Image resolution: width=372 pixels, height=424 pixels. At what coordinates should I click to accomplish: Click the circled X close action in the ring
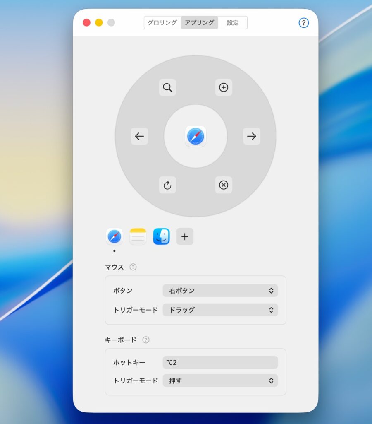click(224, 185)
